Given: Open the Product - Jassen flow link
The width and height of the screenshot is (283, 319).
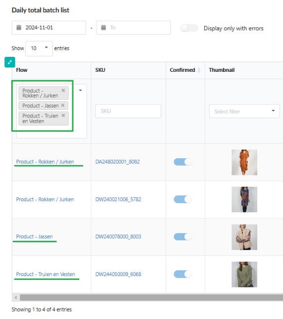Looking at the screenshot, I should 34,236.
